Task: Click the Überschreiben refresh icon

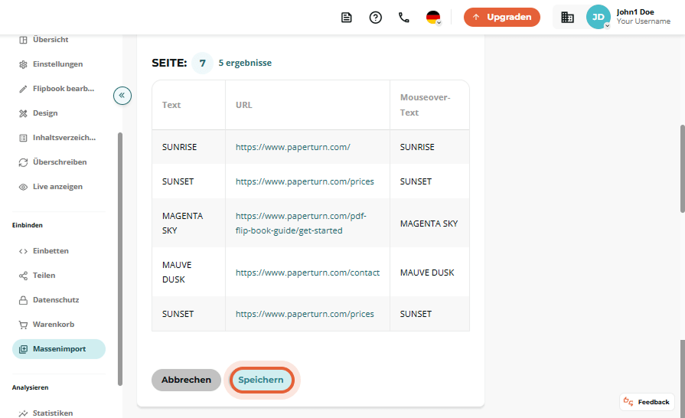Action: 23,162
